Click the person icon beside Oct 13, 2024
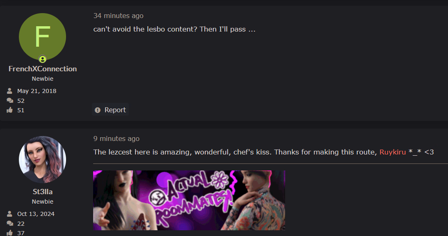The width and height of the screenshot is (448, 236). click(10, 214)
